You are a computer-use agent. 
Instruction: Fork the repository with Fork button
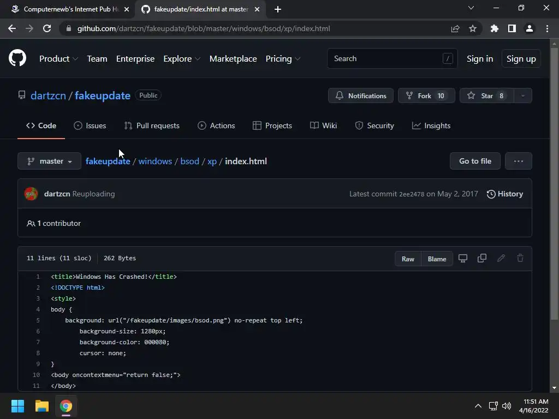(426, 95)
